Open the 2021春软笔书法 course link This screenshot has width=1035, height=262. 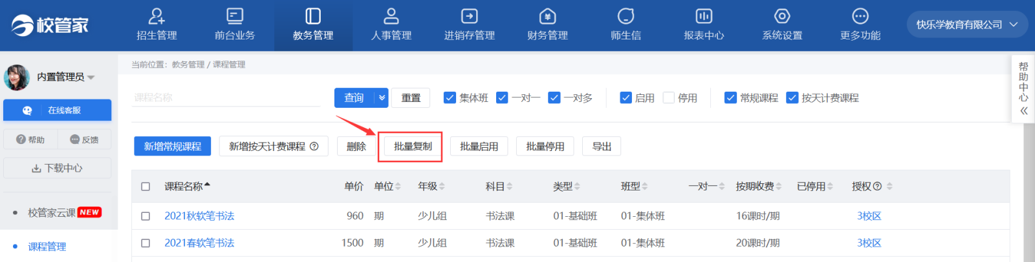pos(199,243)
